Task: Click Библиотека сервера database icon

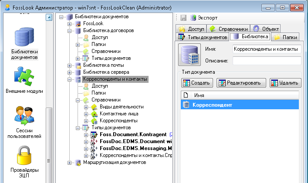Action: point(78,72)
